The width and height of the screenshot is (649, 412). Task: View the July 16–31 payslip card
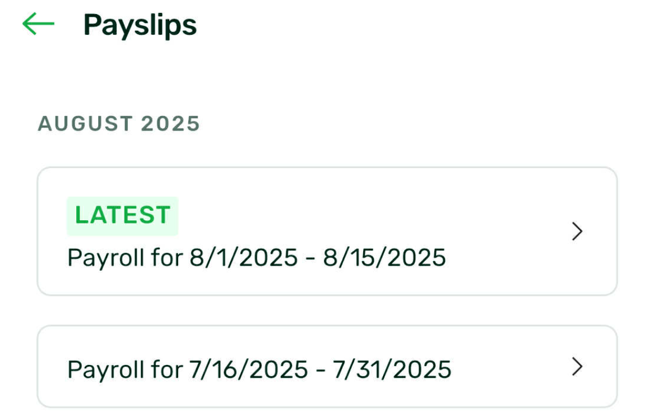(327, 367)
